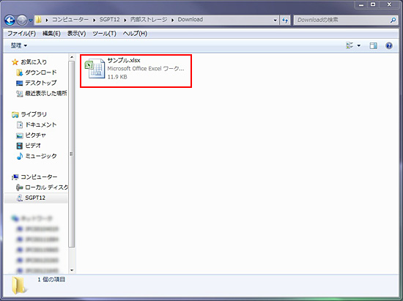Click the Excel icon of サンプル.xlsx

95,68
